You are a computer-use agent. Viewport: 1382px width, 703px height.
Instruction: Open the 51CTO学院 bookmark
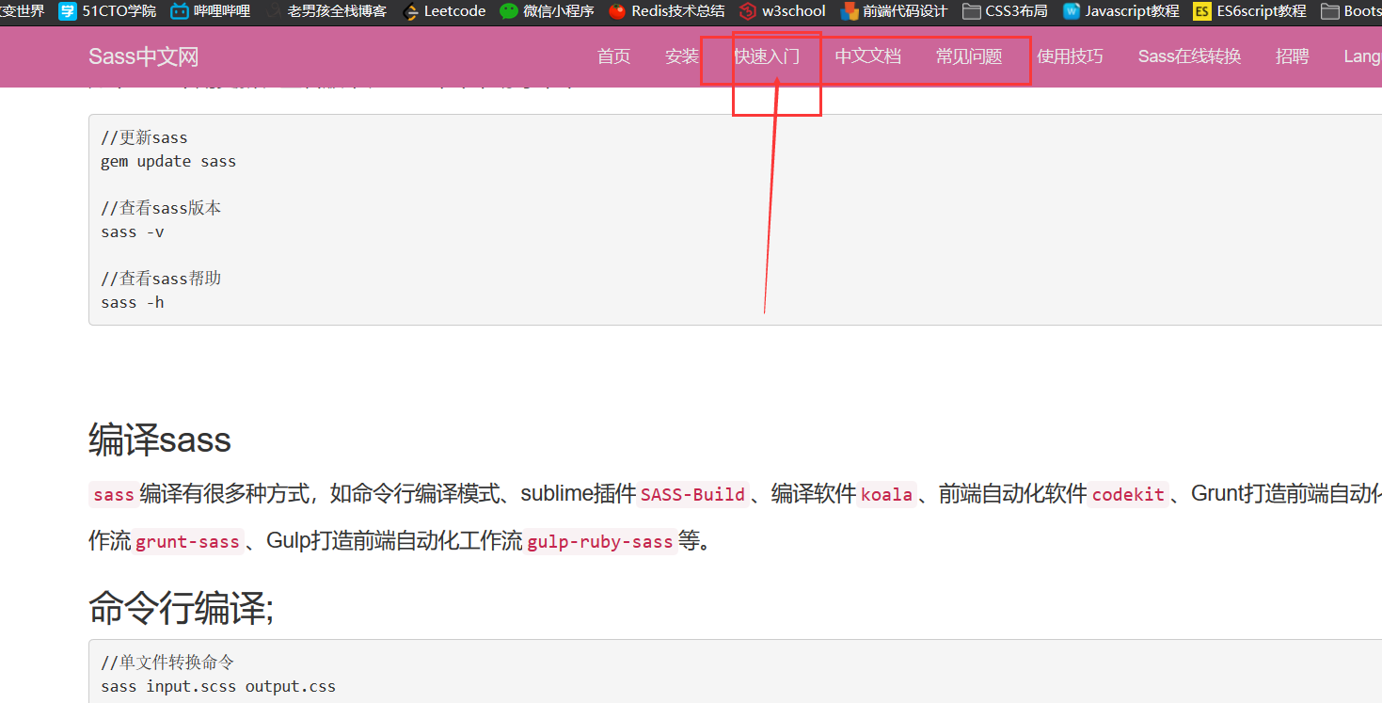pos(107,11)
